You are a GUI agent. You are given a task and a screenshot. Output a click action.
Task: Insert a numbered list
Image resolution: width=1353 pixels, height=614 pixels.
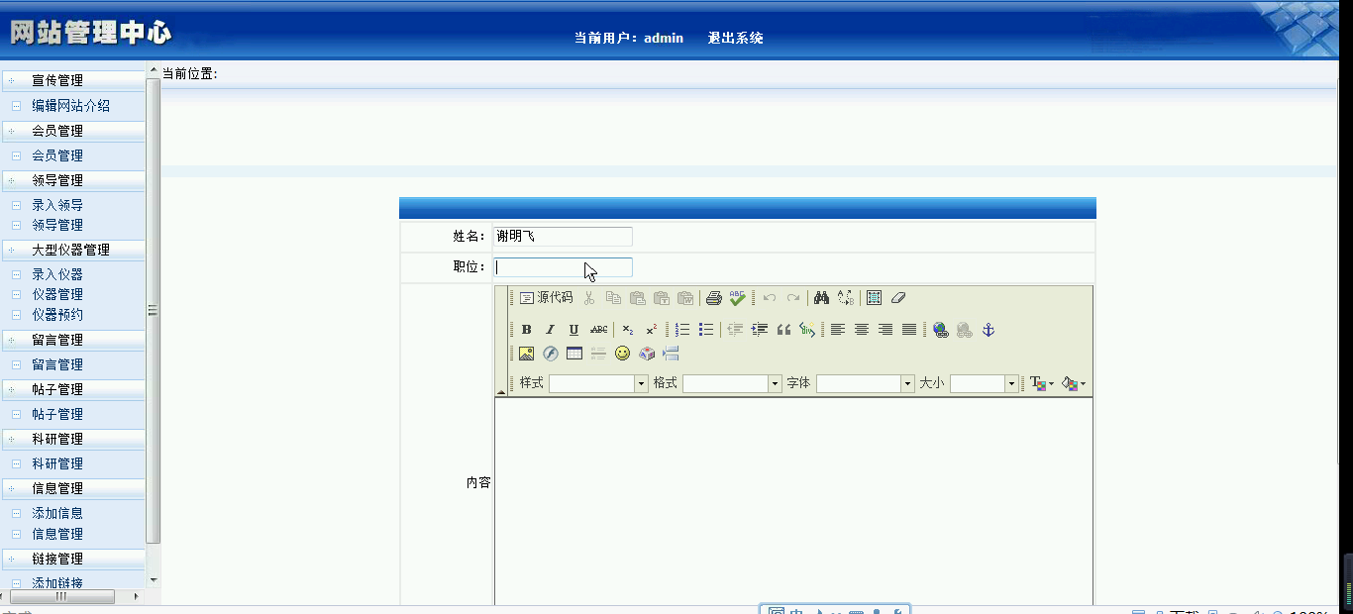(682, 330)
